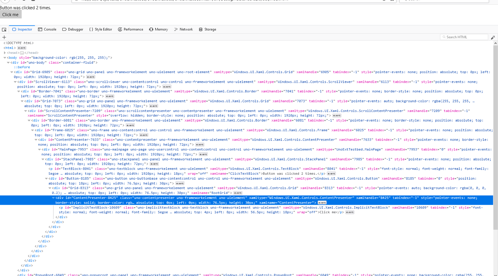
Task: Click the ellipsis badge inside the head element
Action: tap(22, 53)
